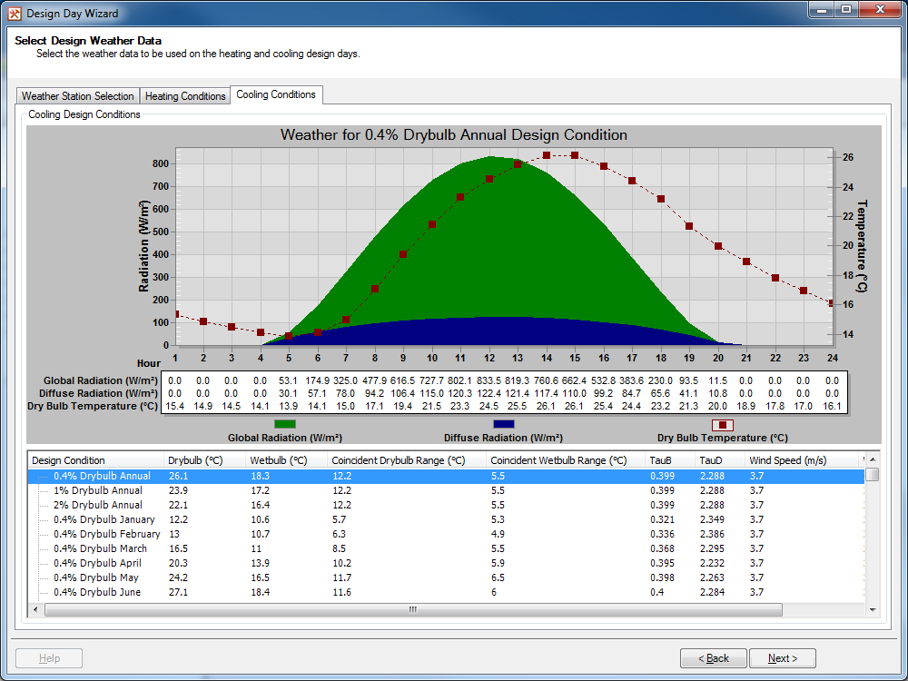908x681 pixels.
Task: Select the 1% Drybulb Annual row
Action: pos(446,490)
